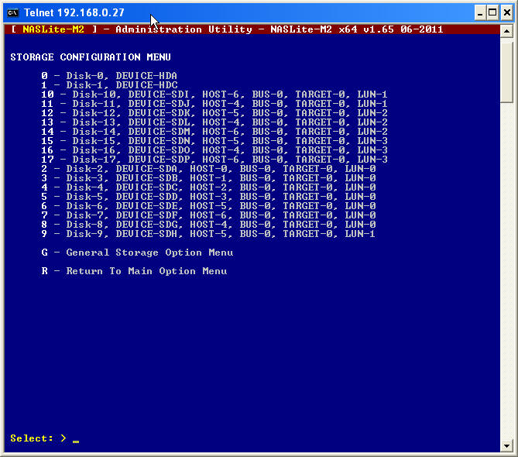Click the STORAGE CONFIGURATION MENU heading
Viewport: 518px width, 457px height.
(x=91, y=57)
